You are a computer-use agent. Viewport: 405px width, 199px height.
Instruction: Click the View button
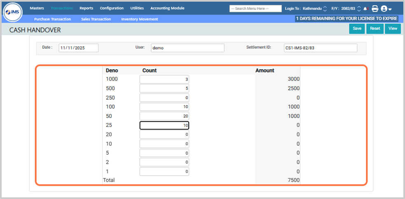tap(393, 29)
